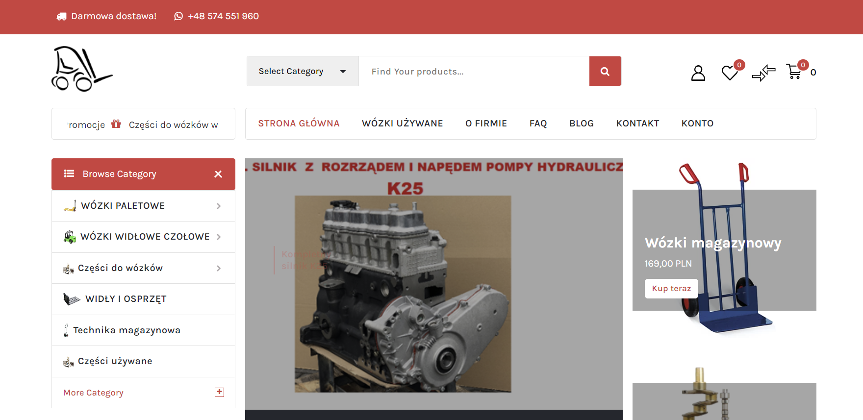Click the Części do wózków category label

pyautogui.click(x=120, y=268)
